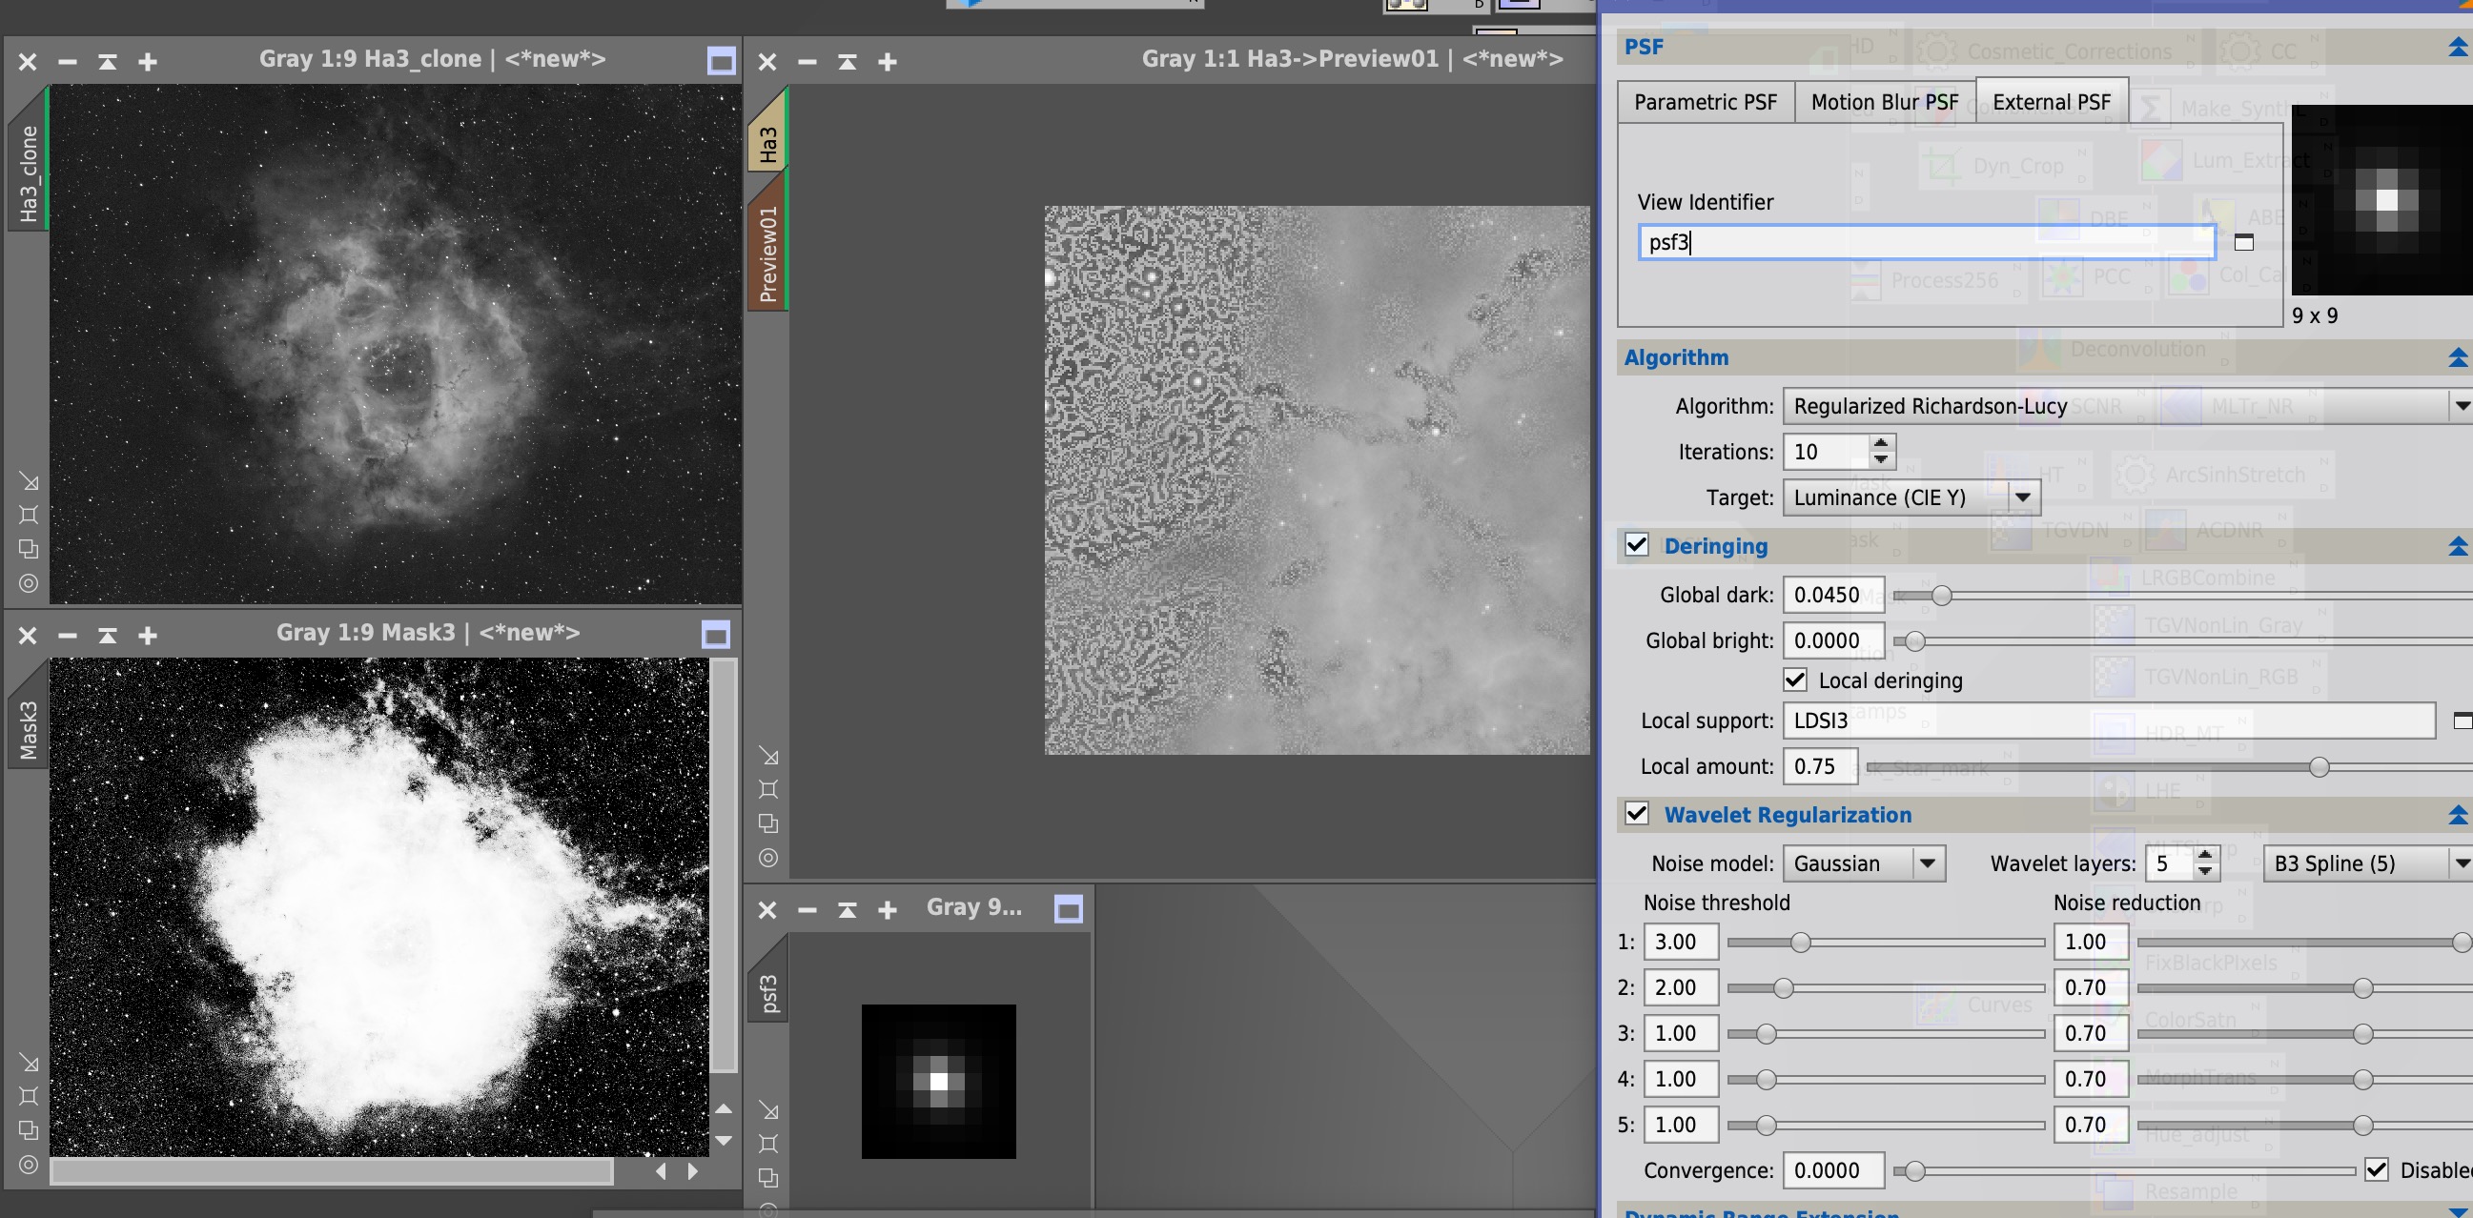Collapse the Deringing section
The height and width of the screenshot is (1218, 2473).
(2458, 546)
